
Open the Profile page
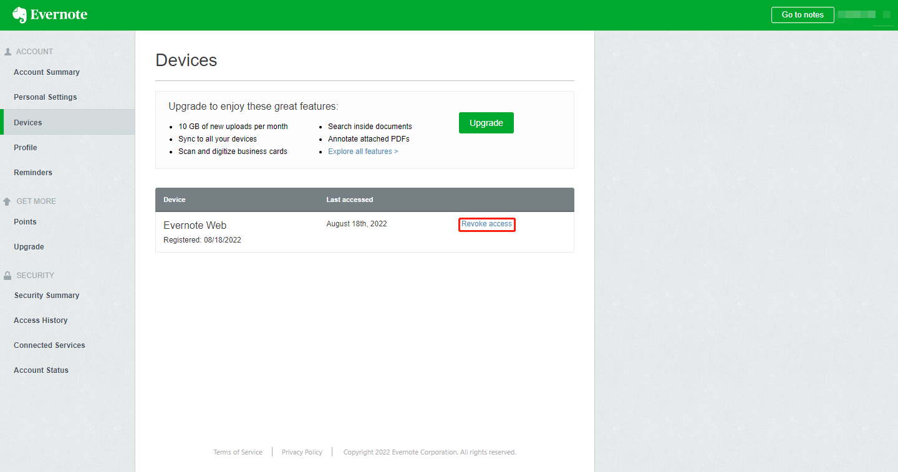[26, 148]
